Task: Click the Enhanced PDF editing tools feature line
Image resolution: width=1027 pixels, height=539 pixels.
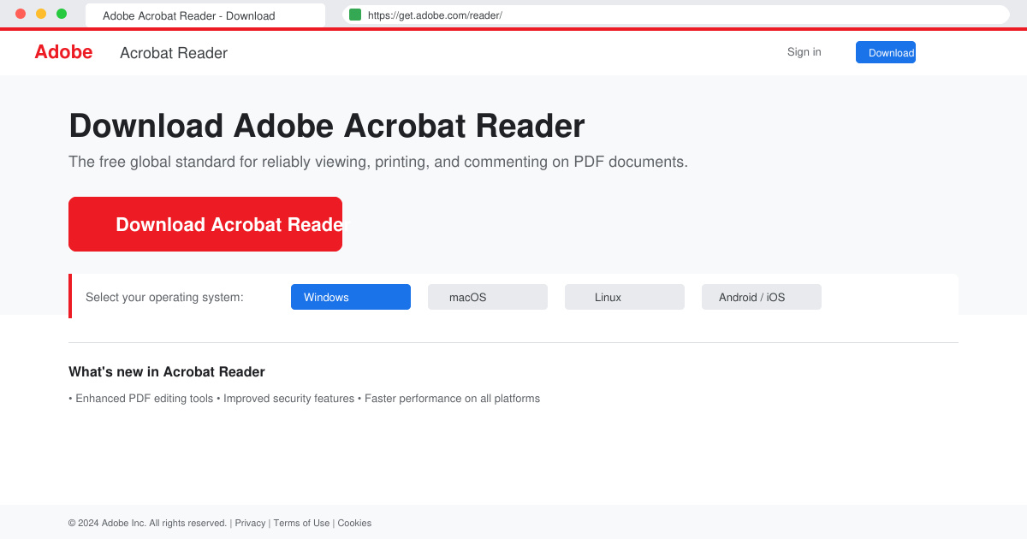Action: [304, 398]
